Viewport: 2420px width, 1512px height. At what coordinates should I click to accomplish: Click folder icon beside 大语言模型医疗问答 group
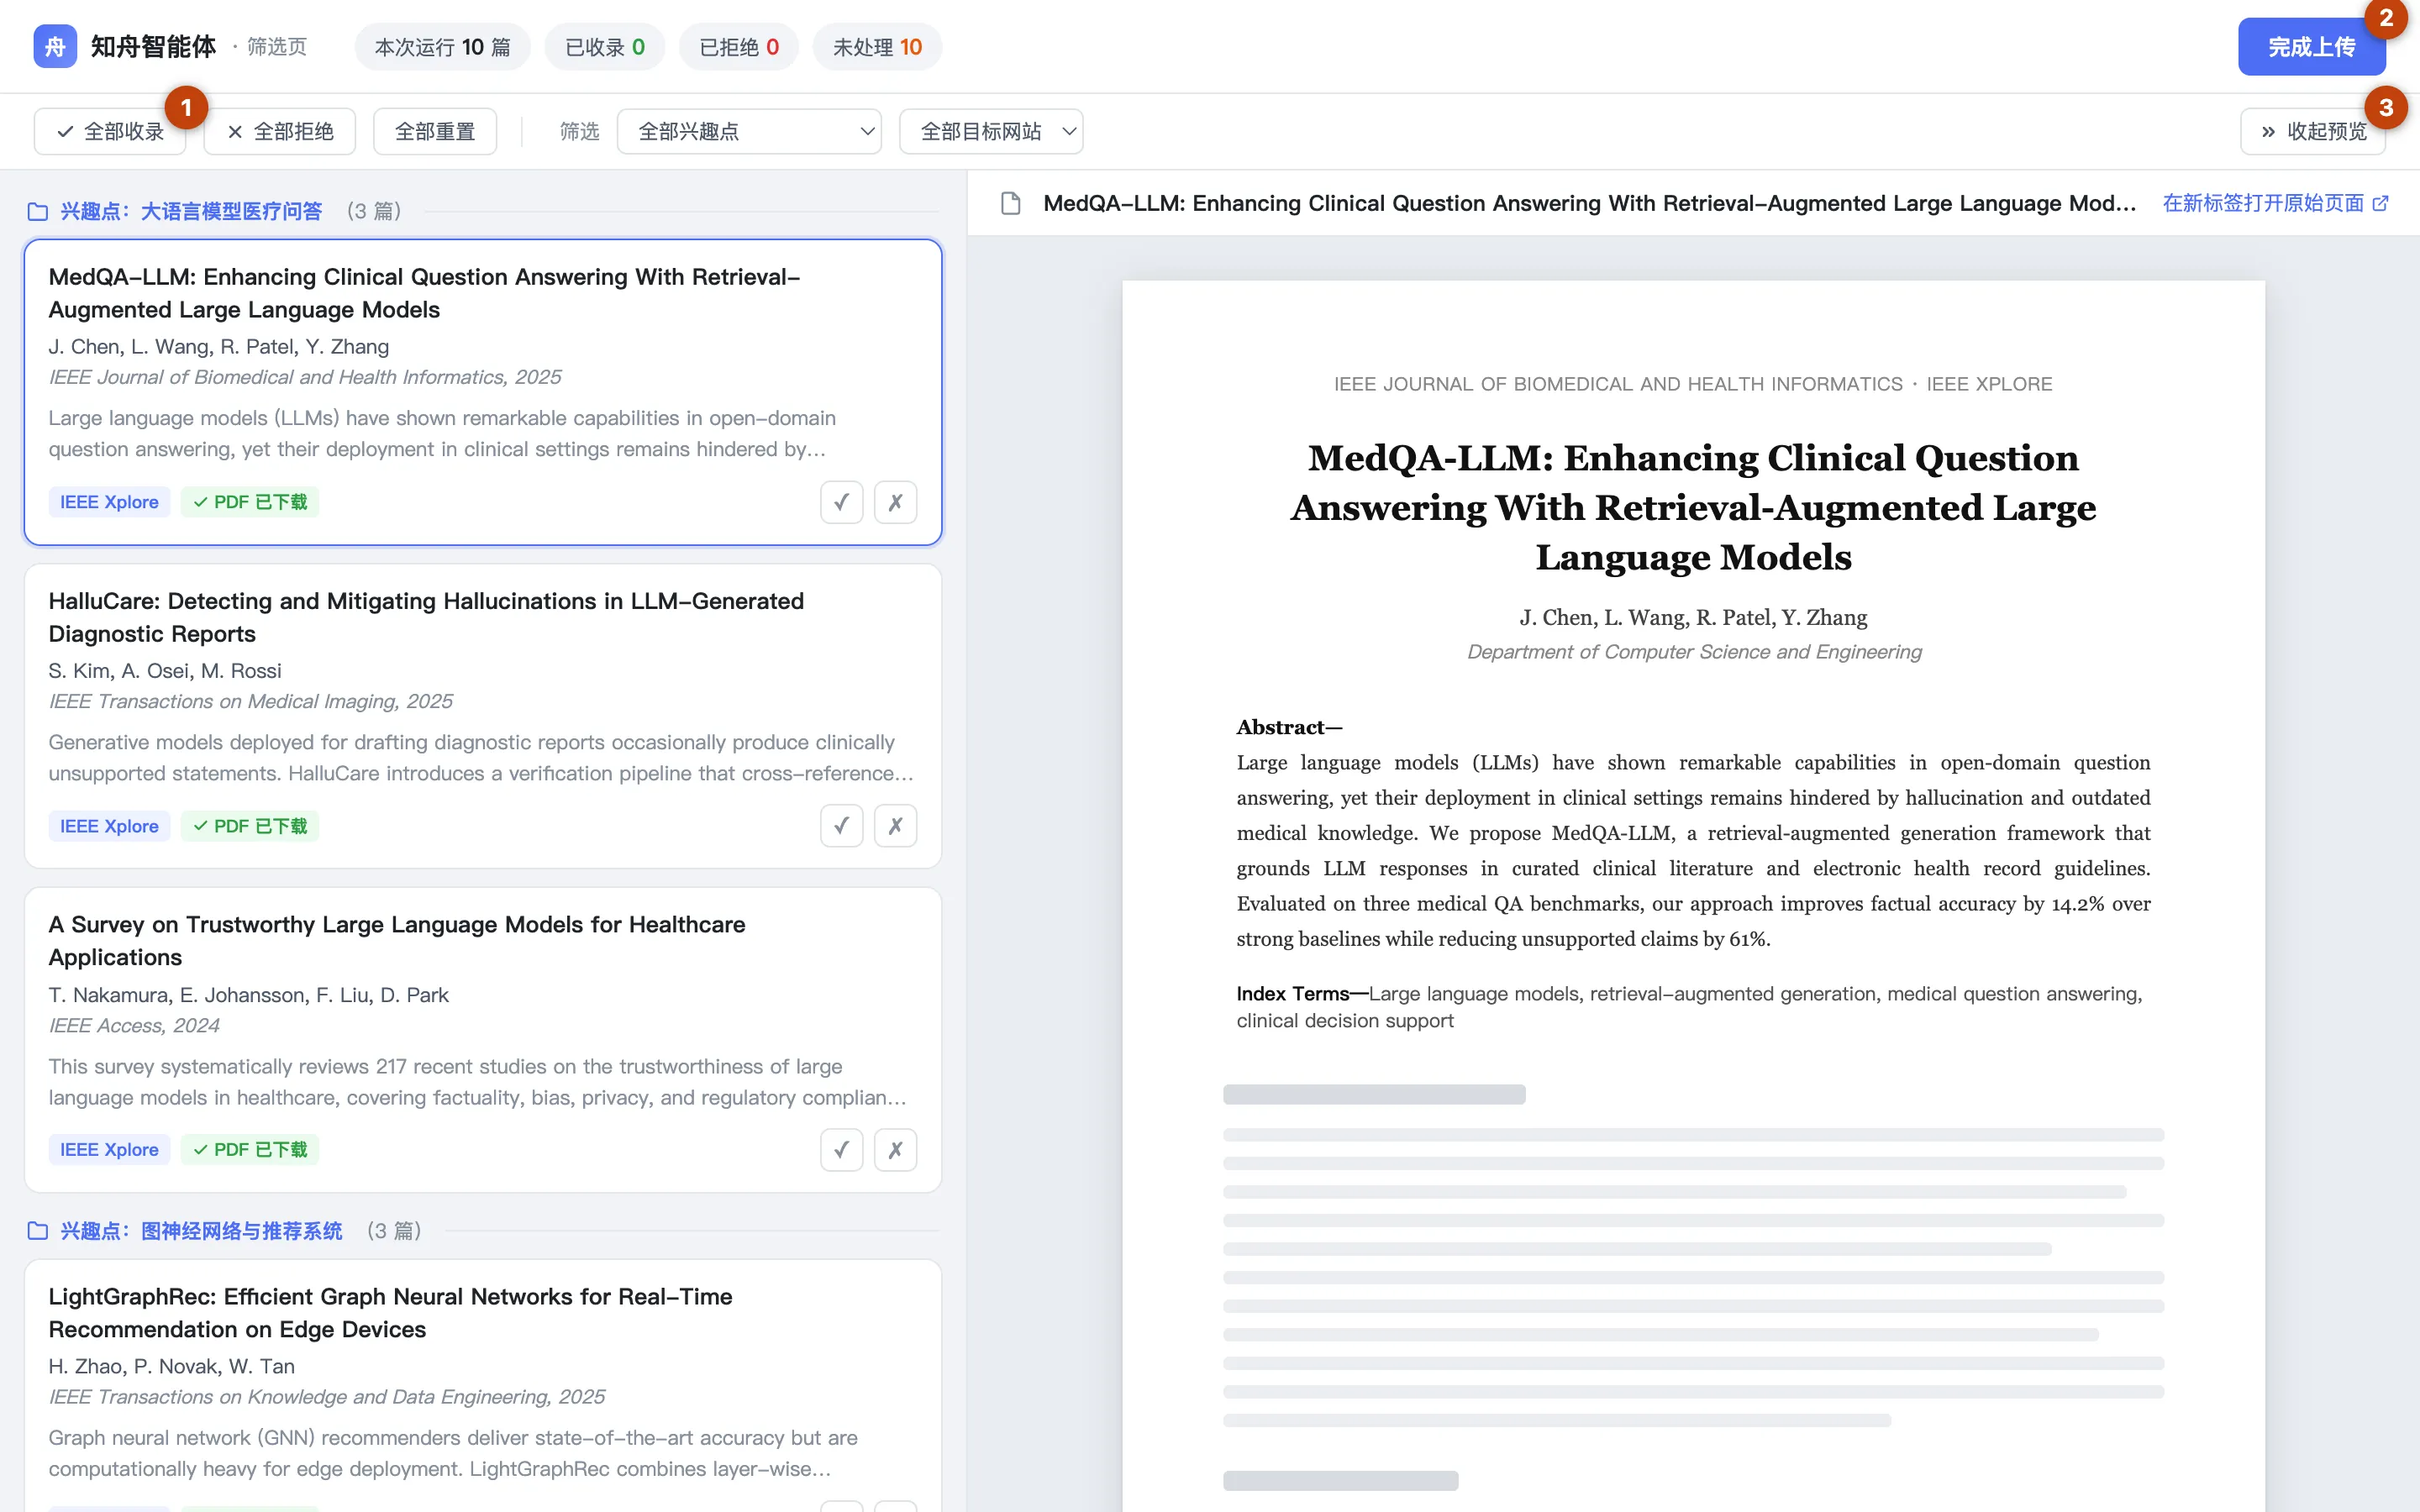point(38,211)
